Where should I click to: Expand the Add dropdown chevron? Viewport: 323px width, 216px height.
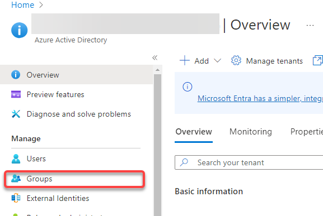(x=217, y=61)
